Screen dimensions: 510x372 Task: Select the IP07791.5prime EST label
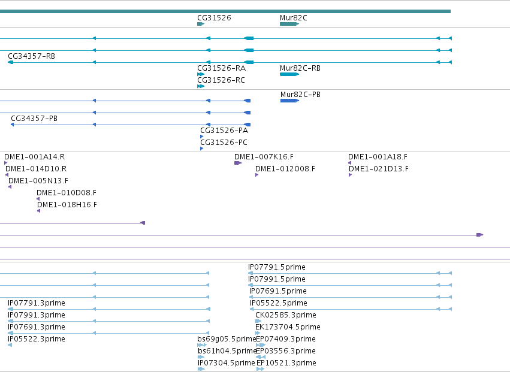point(277,267)
